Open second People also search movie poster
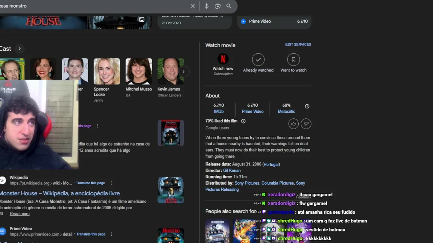The height and width of the screenshot is (243, 433). pyautogui.click(x=244, y=231)
